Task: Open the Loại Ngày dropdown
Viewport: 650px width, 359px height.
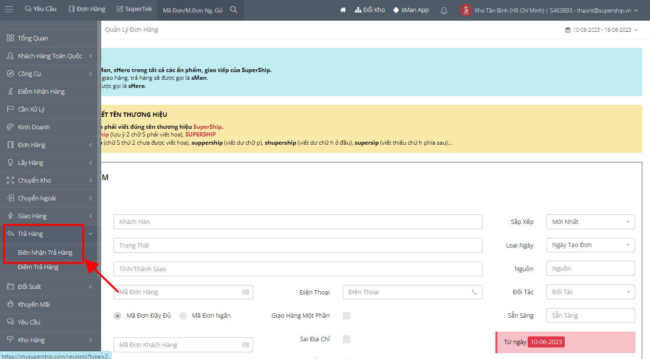Action: tap(591, 245)
